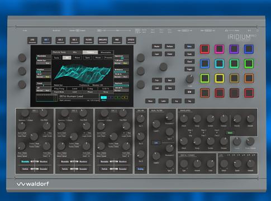
Task: Go to previous patch with Prev
Action: [157, 80]
